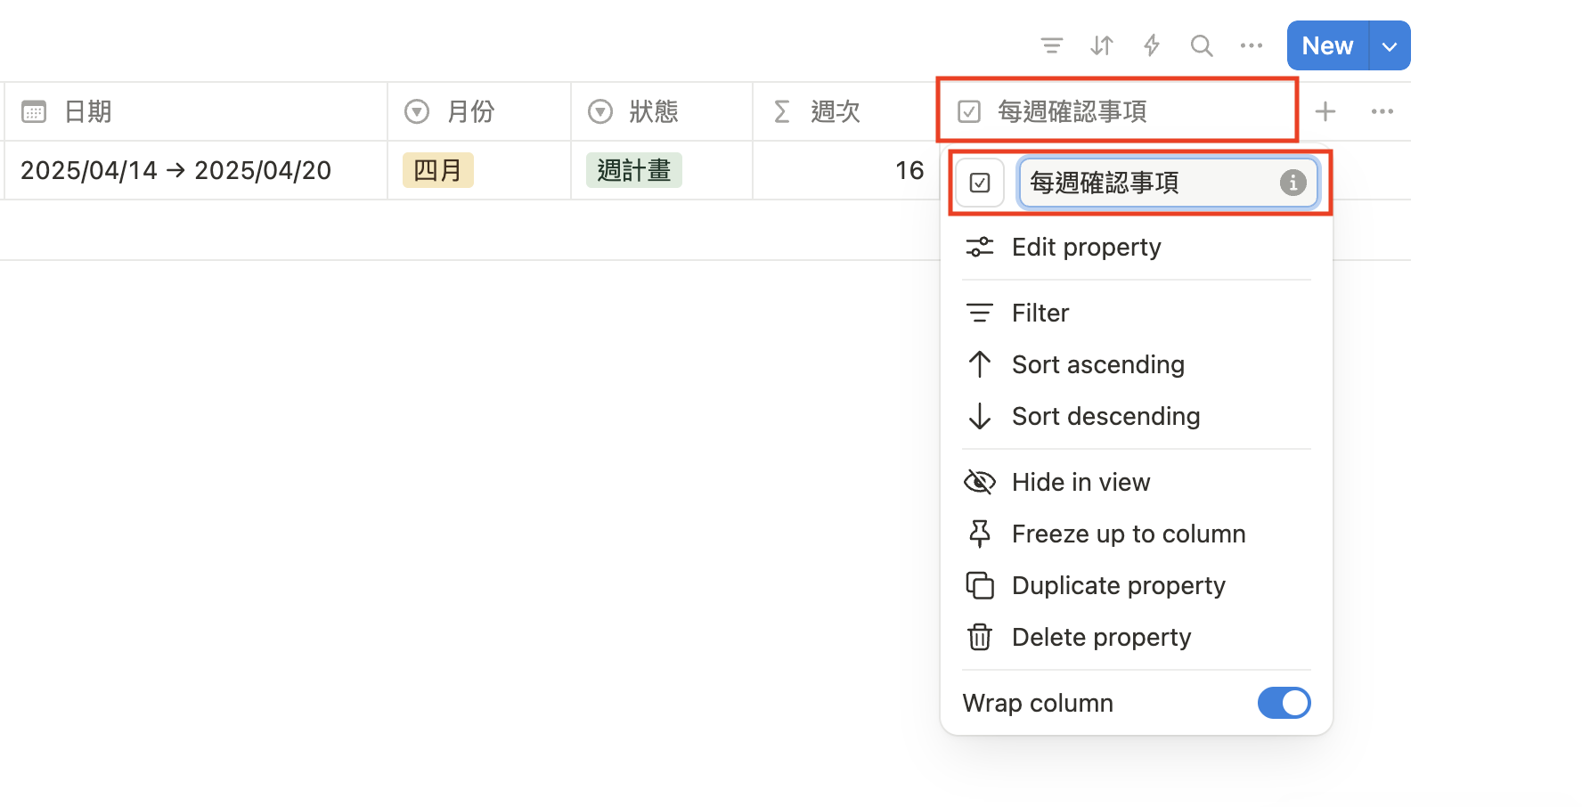Click the blue New button

click(1327, 46)
